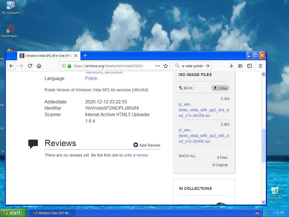Click the keyboard icon in system tray

[x=257, y=213]
